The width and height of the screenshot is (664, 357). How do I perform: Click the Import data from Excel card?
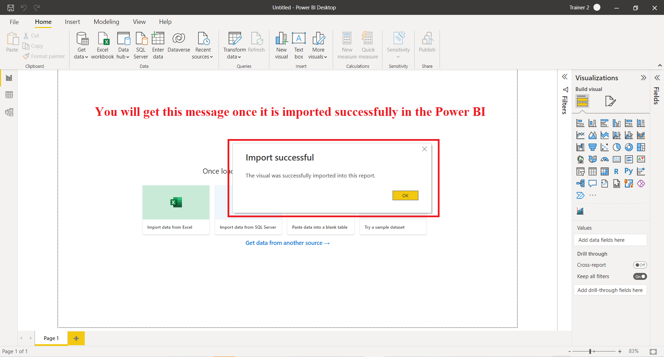[176, 210]
